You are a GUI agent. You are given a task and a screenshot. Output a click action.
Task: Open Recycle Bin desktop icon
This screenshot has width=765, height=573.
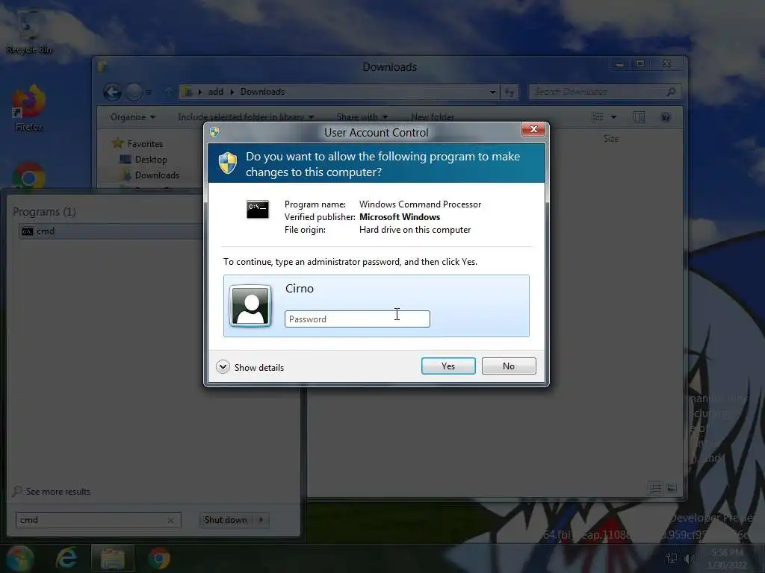(x=28, y=31)
